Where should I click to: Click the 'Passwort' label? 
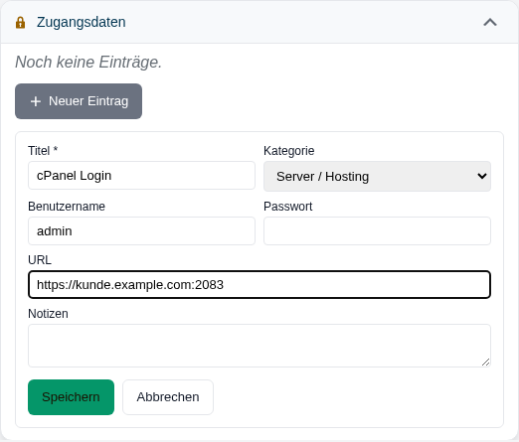pyautogui.click(x=288, y=207)
